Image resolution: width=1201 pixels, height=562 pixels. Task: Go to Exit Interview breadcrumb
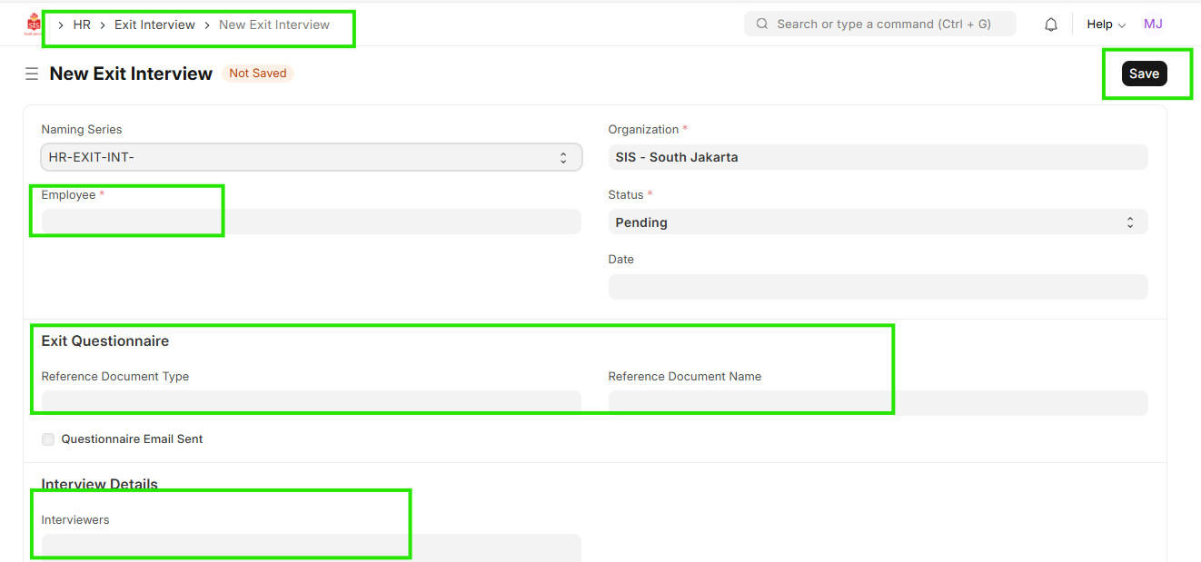click(x=154, y=25)
